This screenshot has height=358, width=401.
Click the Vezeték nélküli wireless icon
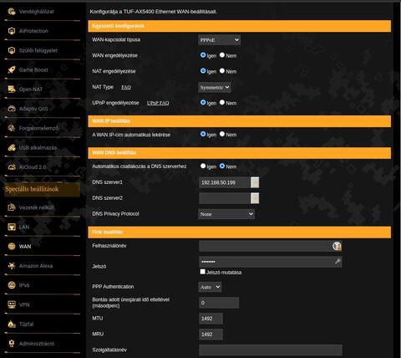pos(12,207)
